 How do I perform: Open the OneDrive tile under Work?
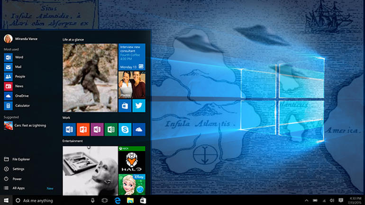[139, 129]
